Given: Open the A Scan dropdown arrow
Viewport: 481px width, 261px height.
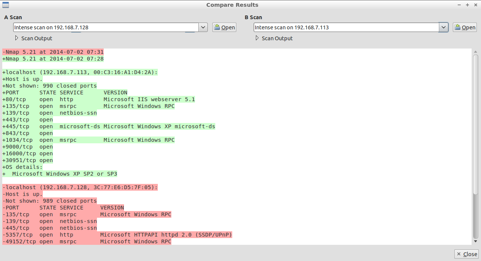Looking at the screenshot, I should pos(203,27).
